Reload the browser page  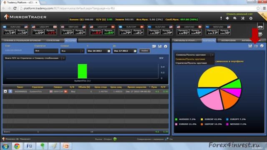tap(15, 8)
